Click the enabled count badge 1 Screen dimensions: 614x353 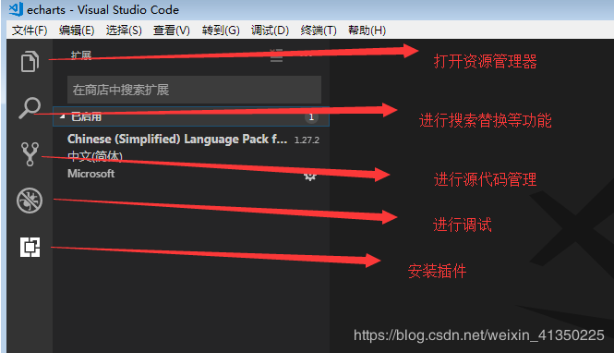pos(311,117)
